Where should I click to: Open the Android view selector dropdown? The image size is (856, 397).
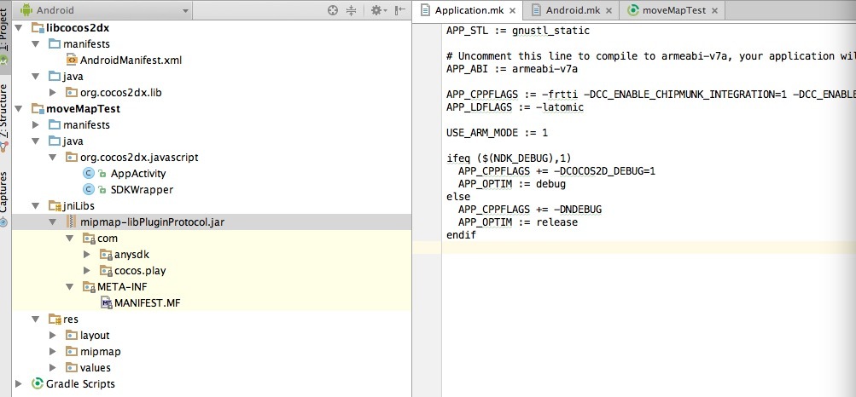coord(104,10)
